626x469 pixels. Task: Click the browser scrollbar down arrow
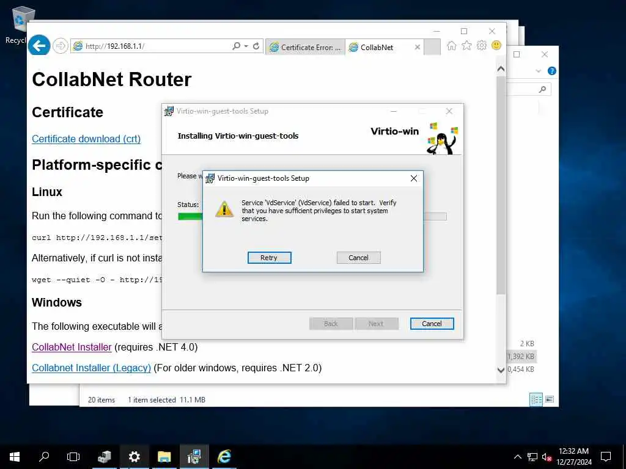(501, 370)
